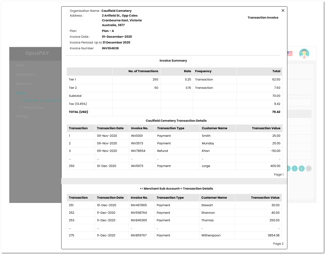The height and width of the screenshot is (255, 326).
Task: Click the bullet beside Generate Transaction Invoice
Action: [21, 100]
